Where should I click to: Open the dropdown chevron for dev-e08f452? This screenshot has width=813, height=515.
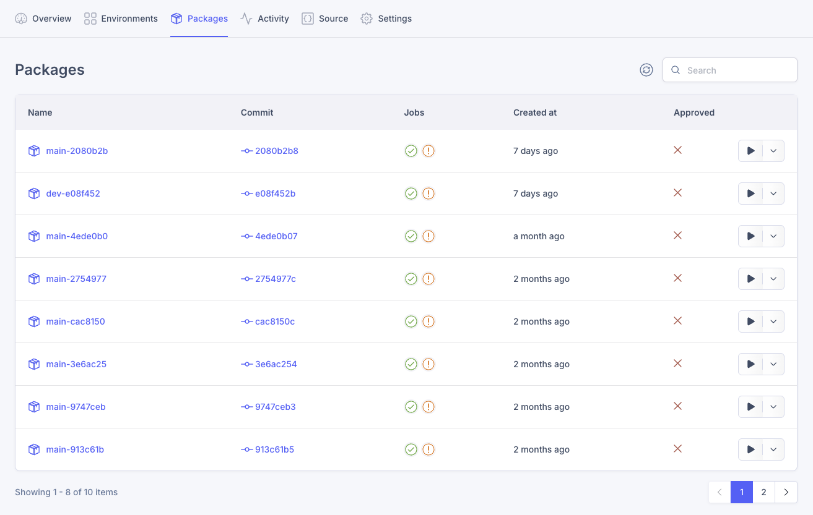(773, 194)
